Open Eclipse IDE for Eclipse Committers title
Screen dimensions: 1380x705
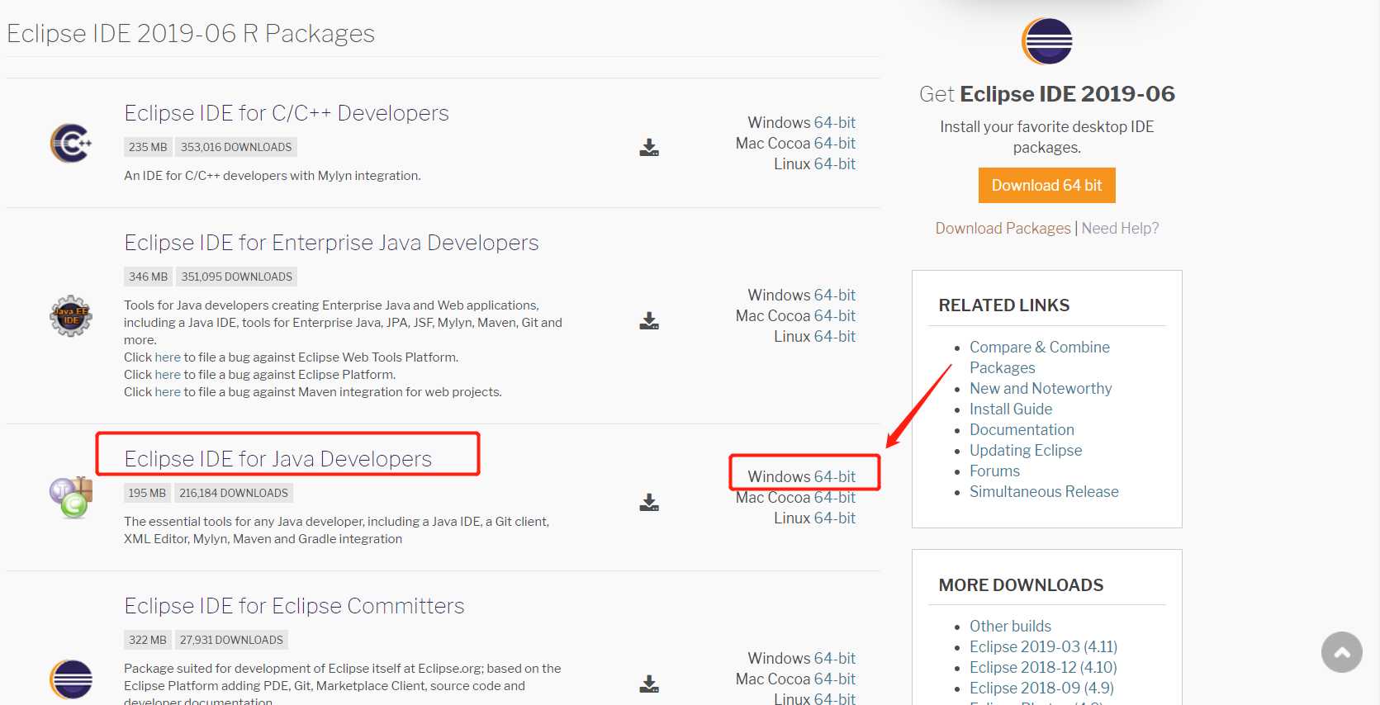[x=294, y=606]
